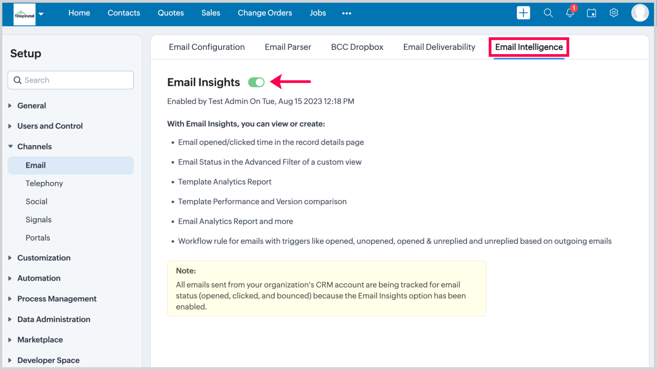Expand the General setup section
This screenshot has width=657, height=370.
[x=32, y=105]
